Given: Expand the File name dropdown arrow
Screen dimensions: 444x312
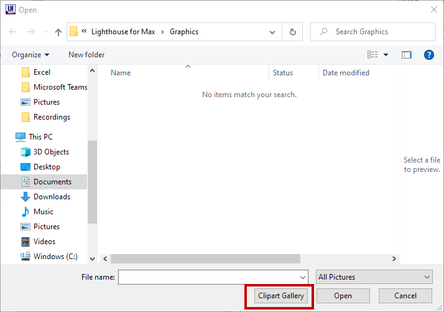Looking at the screenshot, I should point(303,277).
